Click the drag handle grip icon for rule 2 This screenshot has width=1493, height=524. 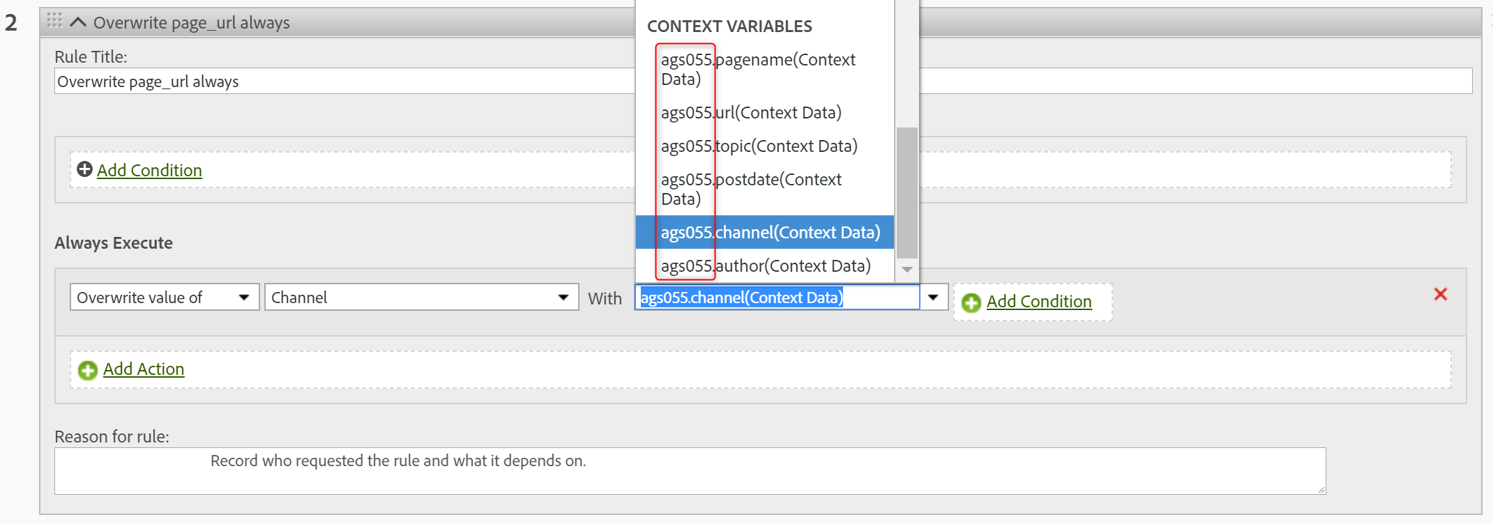54,21
